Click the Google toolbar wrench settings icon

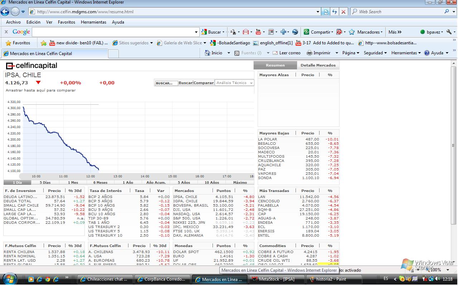point(449,32)
